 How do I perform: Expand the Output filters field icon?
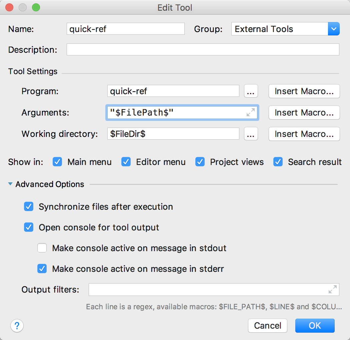click(x=332, y=290)
